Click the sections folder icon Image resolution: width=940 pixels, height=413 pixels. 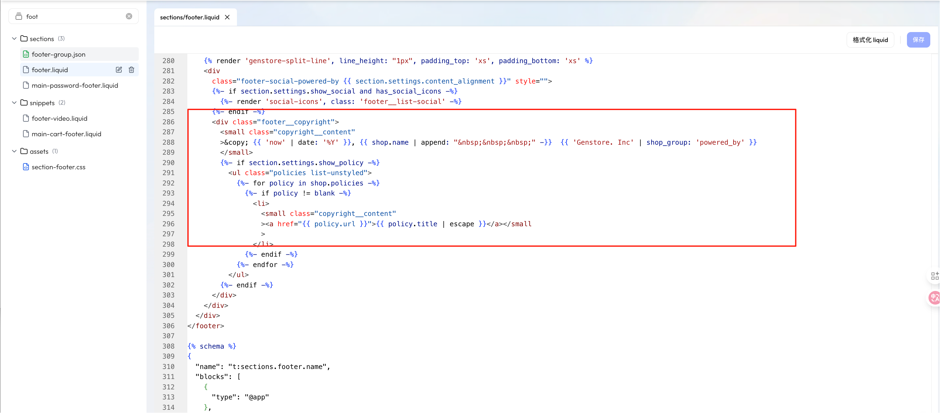click(x=24, y=39)
